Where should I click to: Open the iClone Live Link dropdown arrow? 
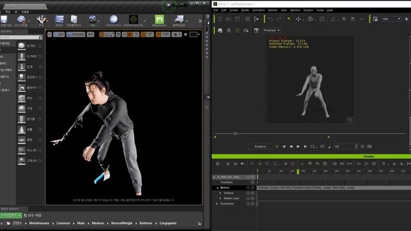click(144, 21)
